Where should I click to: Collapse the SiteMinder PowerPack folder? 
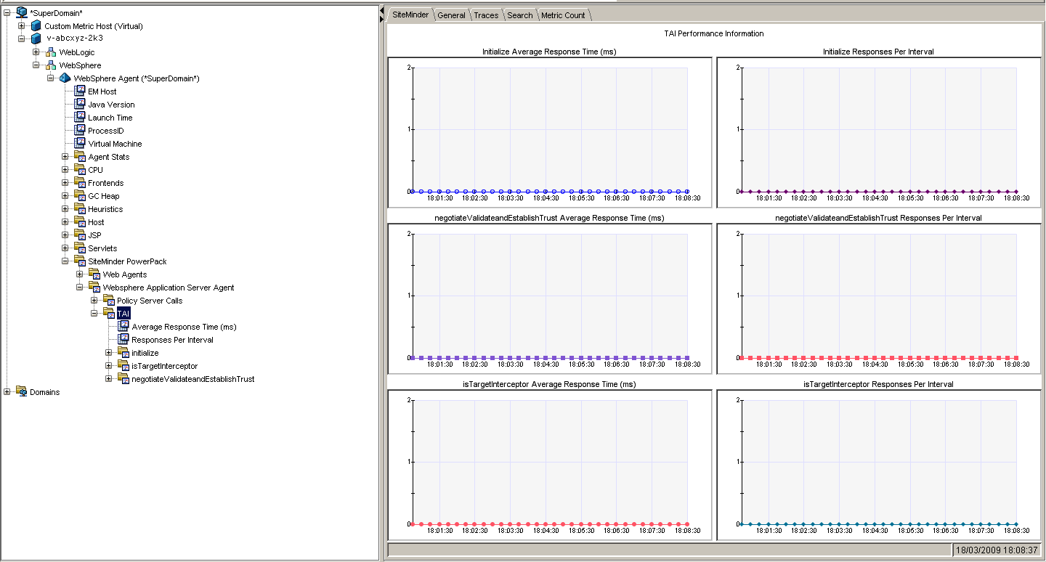[65, 261]
